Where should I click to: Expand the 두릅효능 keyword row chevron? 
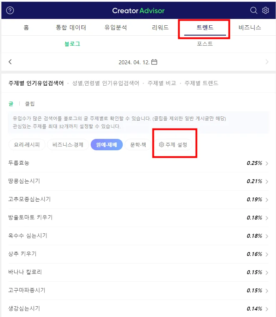[x=267, y=163]
